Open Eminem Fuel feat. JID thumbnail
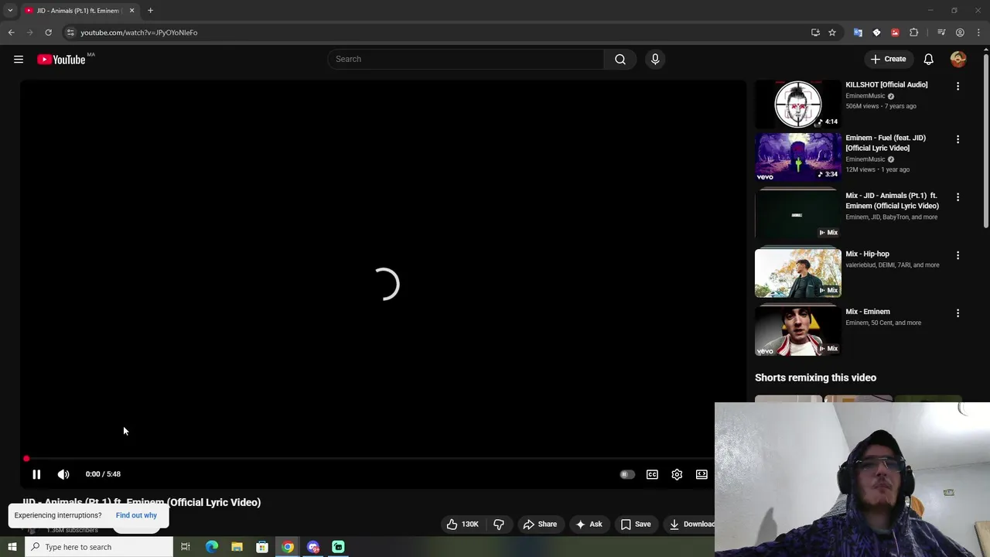The height and width of the screenshot is (557, 990). (x=797, y=156)
